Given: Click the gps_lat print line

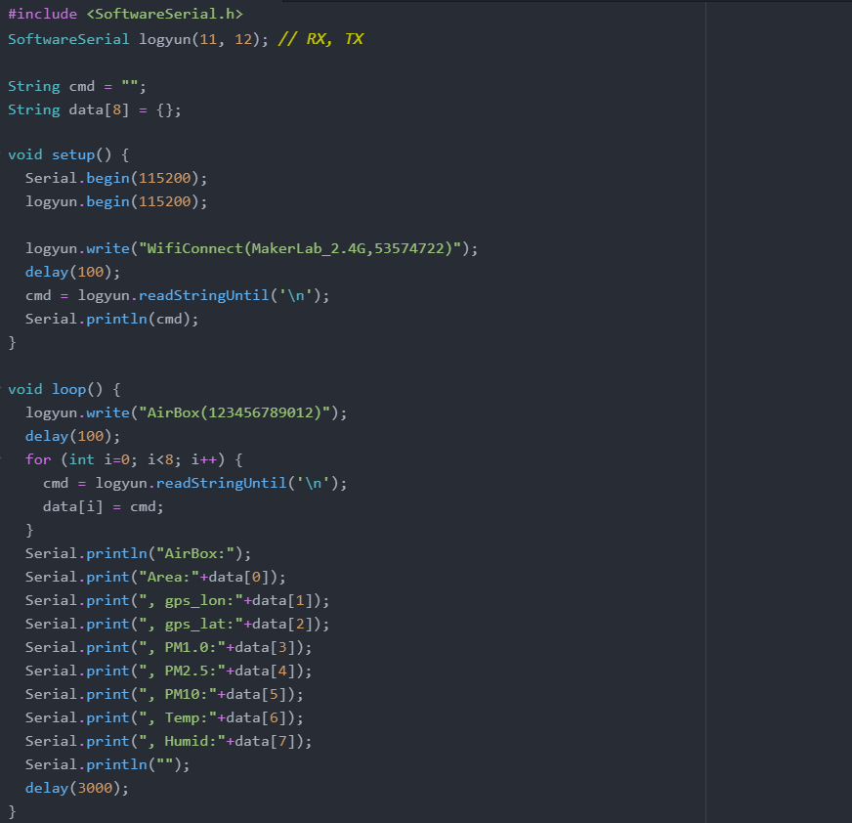Looking at the screenshot, I should tap(177, 624).
